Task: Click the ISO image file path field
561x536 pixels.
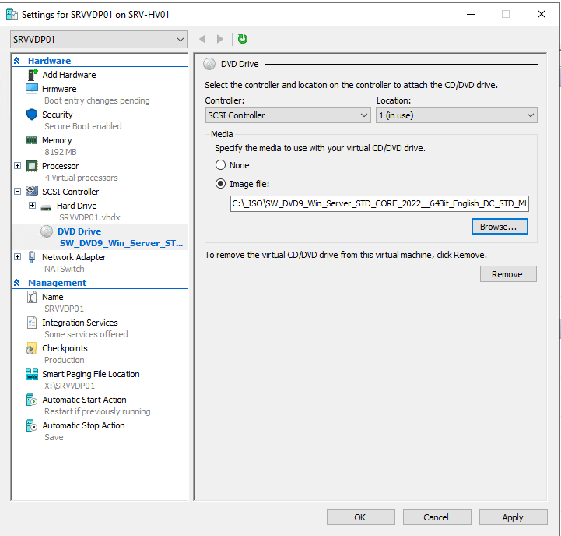Action: (x=379, y=204)
